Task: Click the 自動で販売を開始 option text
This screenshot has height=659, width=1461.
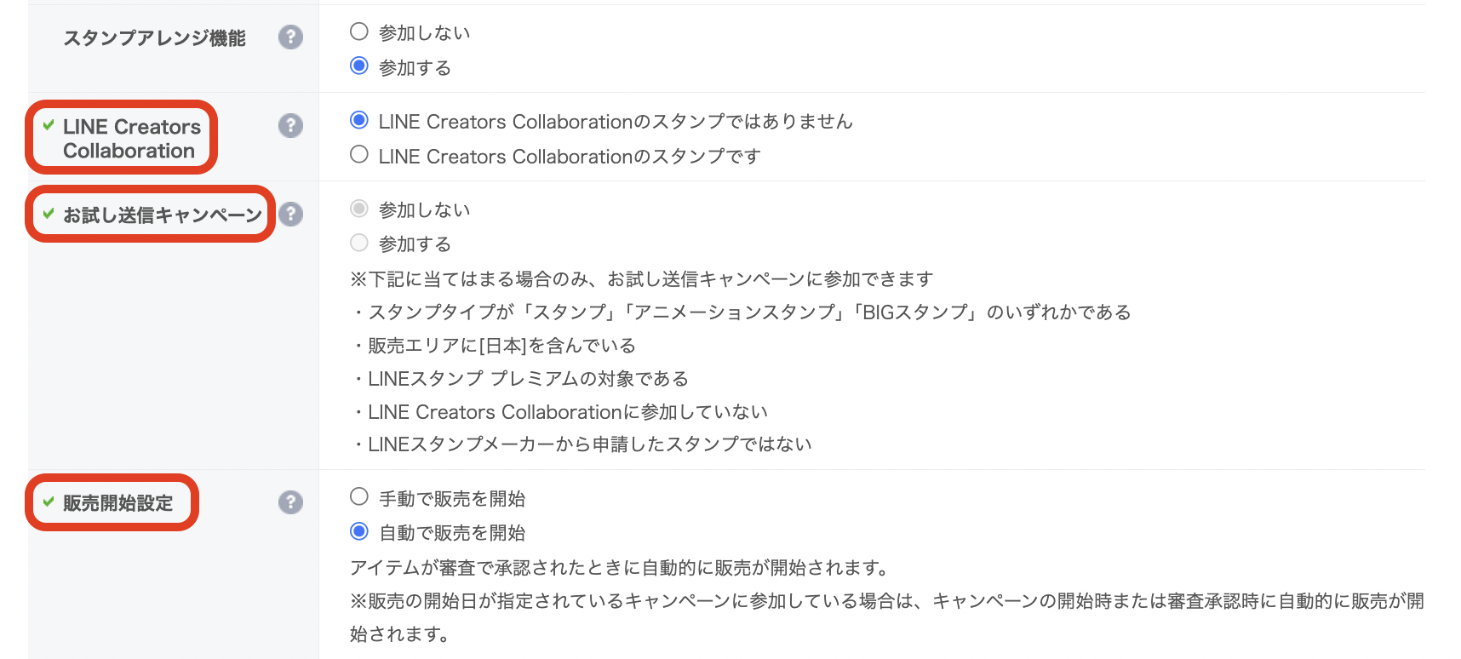Action: point(452,533)
